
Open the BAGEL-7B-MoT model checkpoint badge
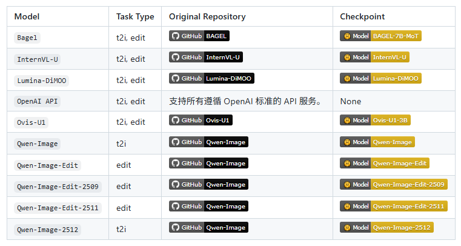(x=380, y=36)
